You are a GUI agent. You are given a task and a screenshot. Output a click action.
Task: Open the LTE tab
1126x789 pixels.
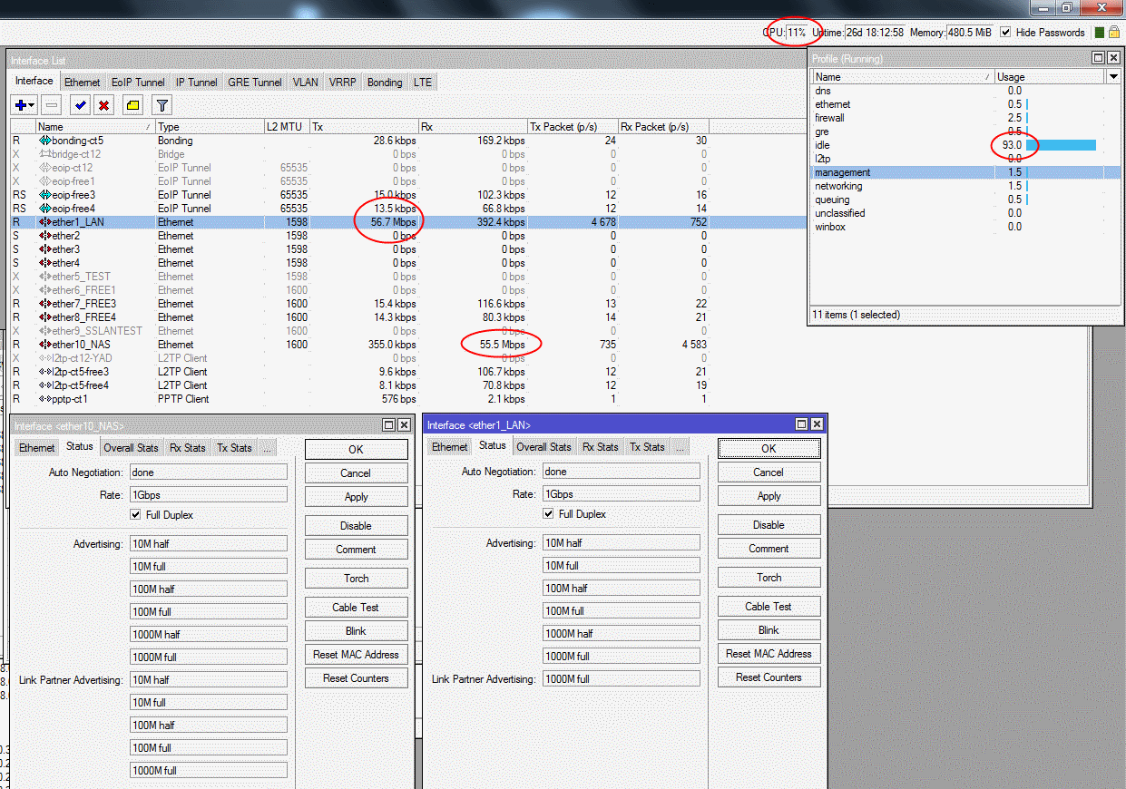tap(423, 82)
